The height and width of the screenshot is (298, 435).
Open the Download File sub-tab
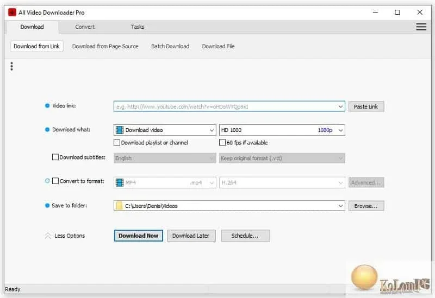pyautogui.click(x=218, y=46)
